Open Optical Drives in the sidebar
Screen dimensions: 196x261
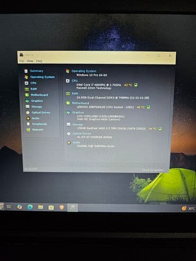[x=41, y=112]
